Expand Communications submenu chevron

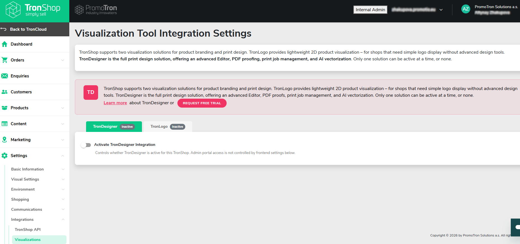pos(63,209)
